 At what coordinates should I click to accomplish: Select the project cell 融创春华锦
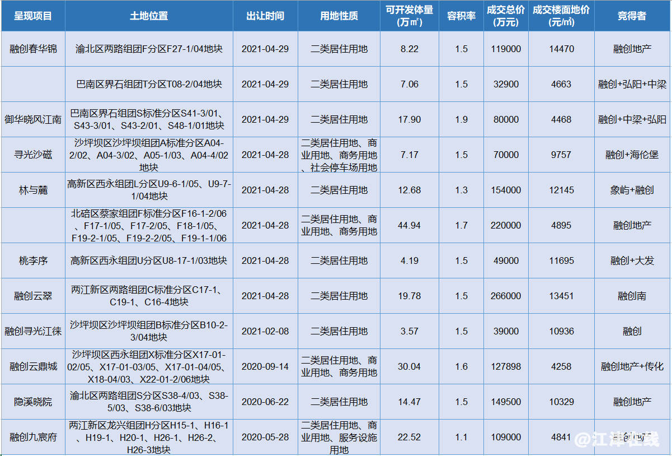pos(33,49)
